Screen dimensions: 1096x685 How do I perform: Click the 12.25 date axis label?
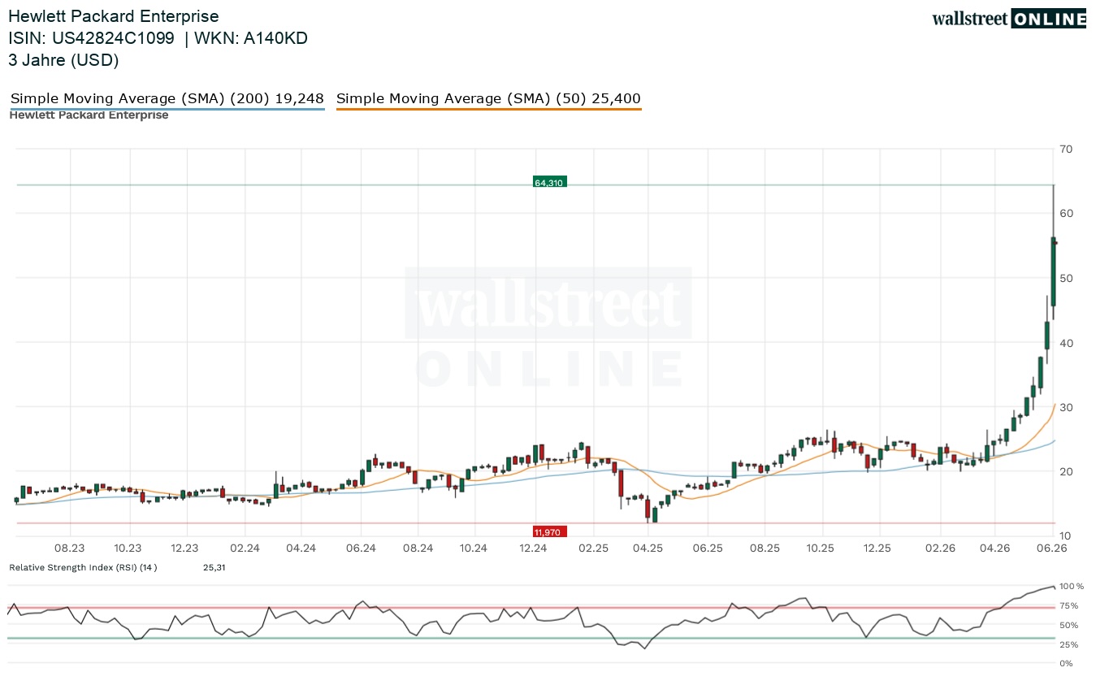[x=879, y=548]
